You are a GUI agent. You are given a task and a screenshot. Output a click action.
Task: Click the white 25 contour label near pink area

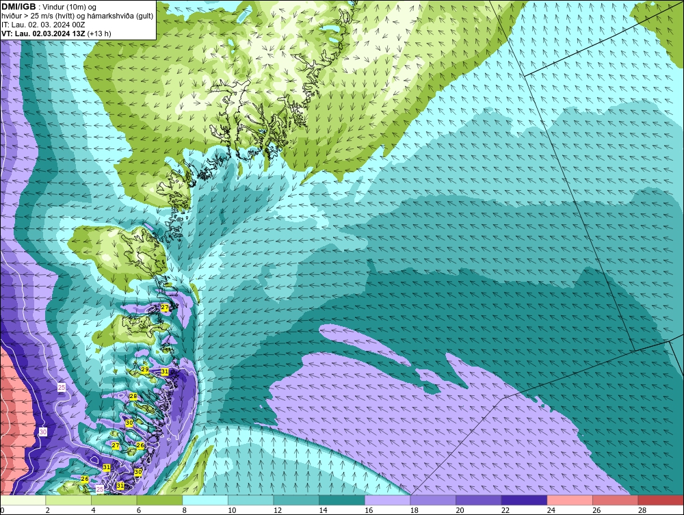pyautogui.click(x=62, y=387)
